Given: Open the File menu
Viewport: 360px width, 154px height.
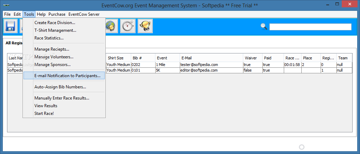Looking at the screenshot, I should (7, 14).
